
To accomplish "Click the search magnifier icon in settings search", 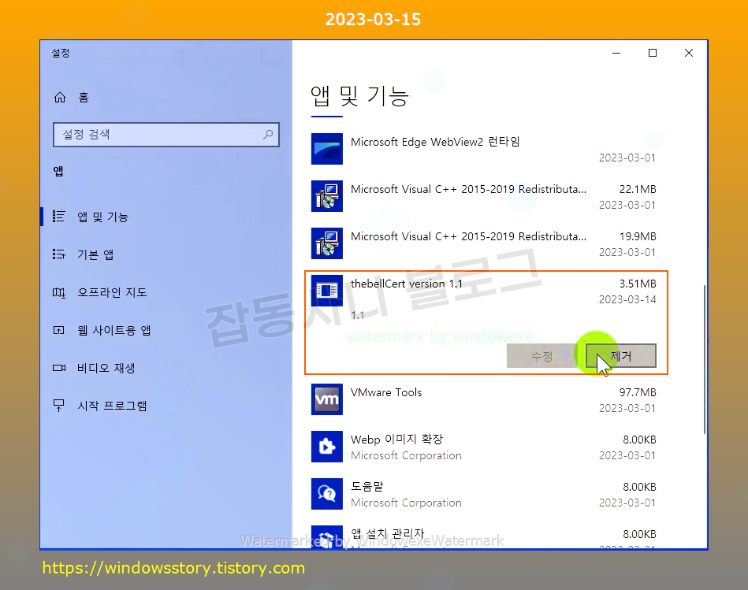I will (x=268, y=135).
